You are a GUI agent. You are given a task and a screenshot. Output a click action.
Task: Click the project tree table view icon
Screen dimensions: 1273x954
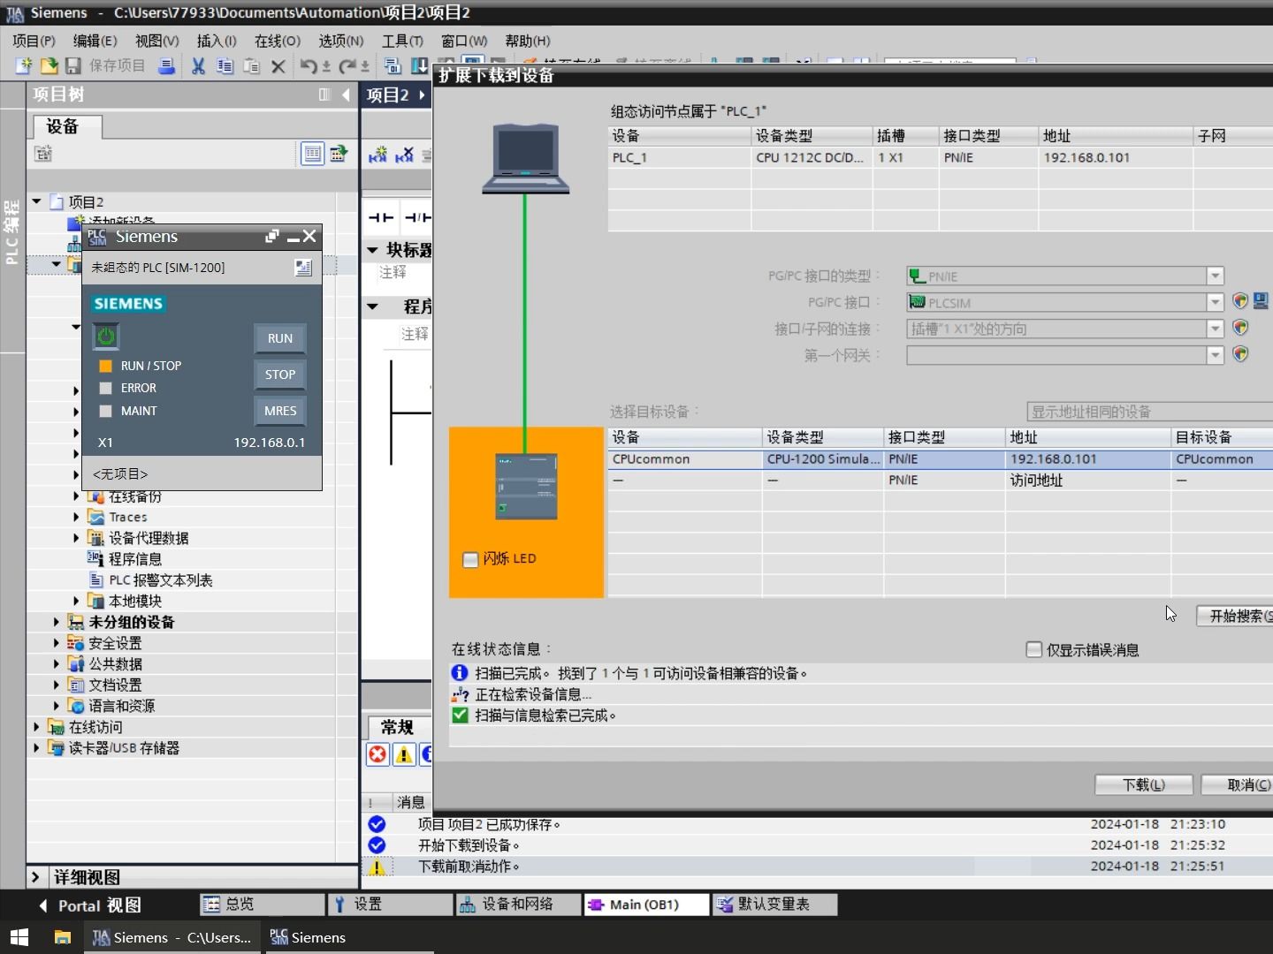(312, 154)
